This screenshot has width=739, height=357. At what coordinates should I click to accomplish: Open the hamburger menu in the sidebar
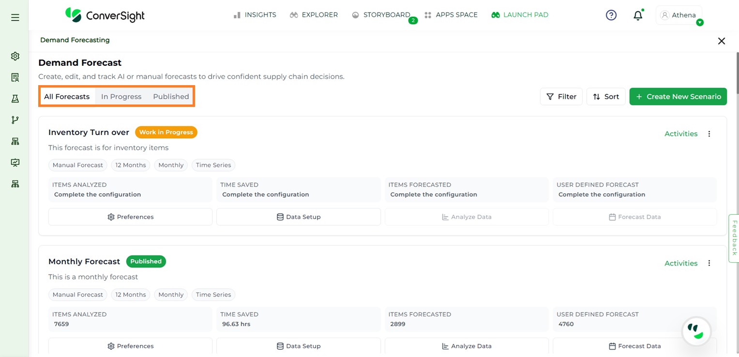pos(15,17)
